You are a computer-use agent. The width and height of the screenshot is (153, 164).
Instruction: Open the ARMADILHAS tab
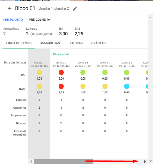tap(50, 43)
